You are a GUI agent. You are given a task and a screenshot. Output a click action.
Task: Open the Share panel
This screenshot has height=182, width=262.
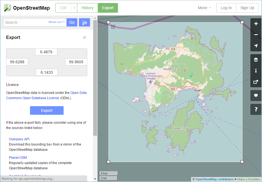(256, 82)
